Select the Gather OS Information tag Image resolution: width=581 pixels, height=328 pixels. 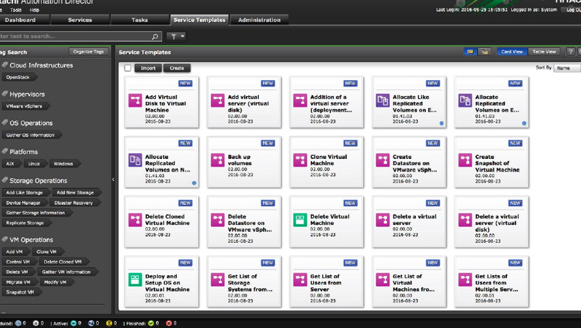tap(31, 135)
